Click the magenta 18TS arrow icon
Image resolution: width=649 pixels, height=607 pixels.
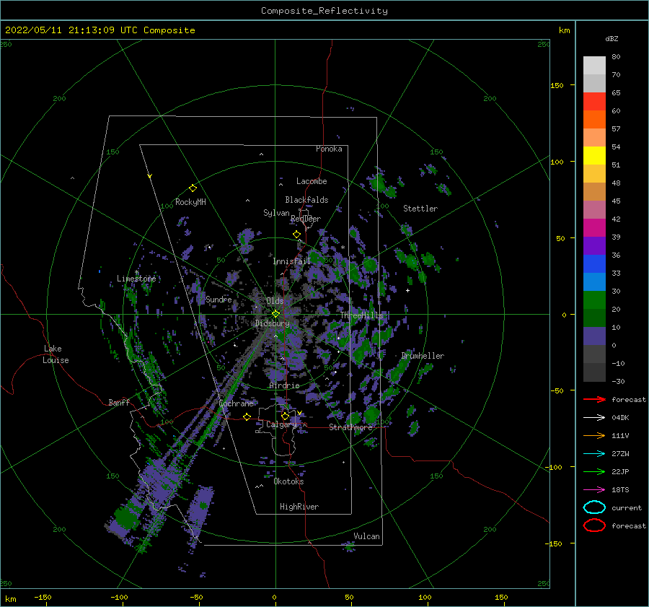(x=594, y=490)
